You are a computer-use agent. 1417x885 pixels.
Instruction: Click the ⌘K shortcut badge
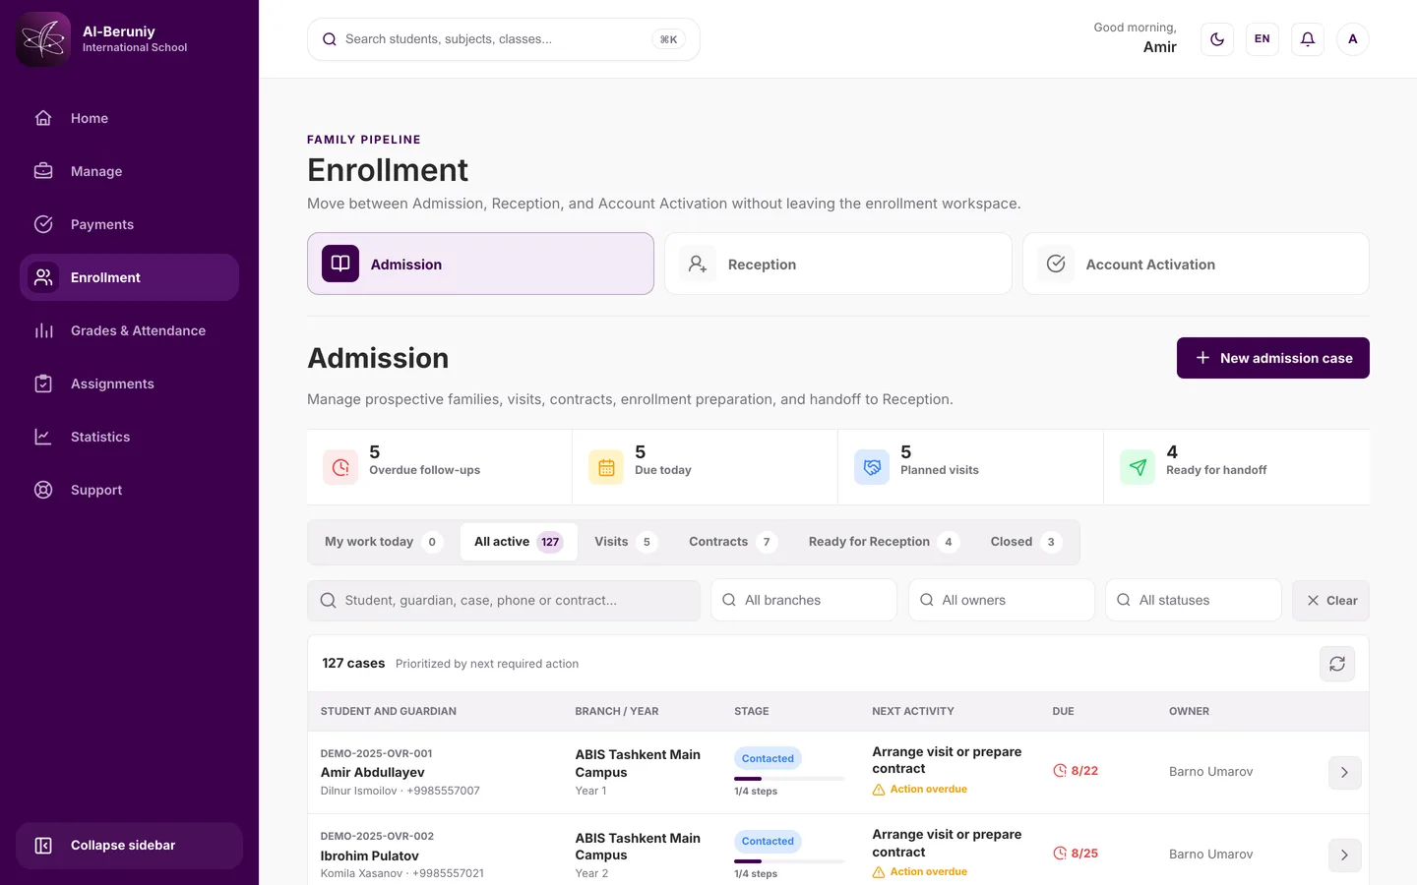tap(668, 39)
